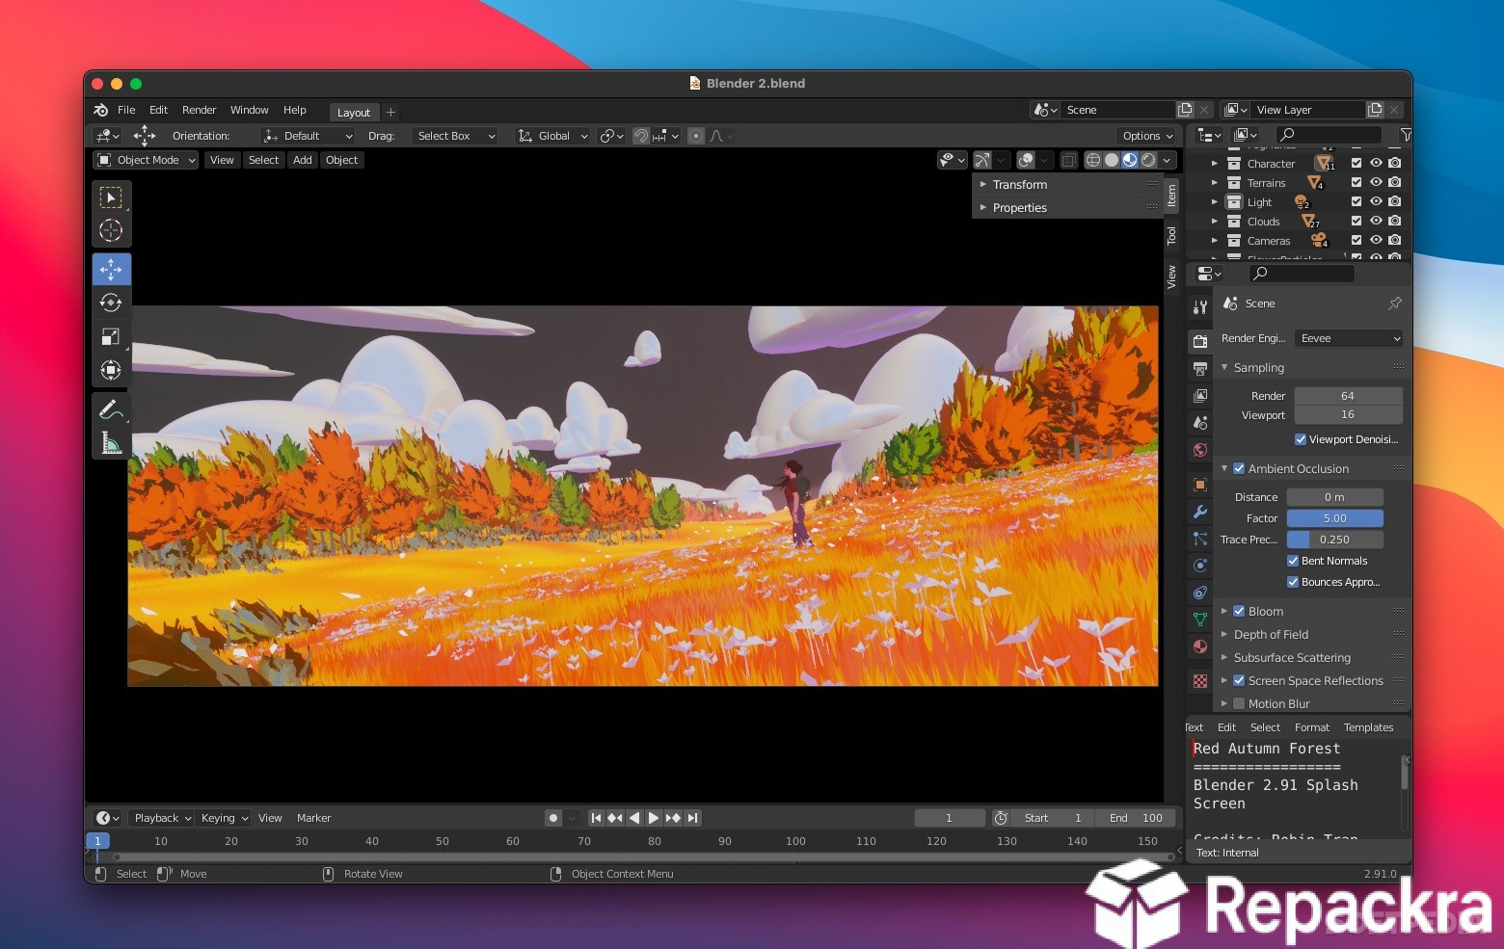The height and width of the screenshot is (949, 1504).
Task: Adjust the Ambient Occlusion Factor slider
Action: tap(1335, 518)
